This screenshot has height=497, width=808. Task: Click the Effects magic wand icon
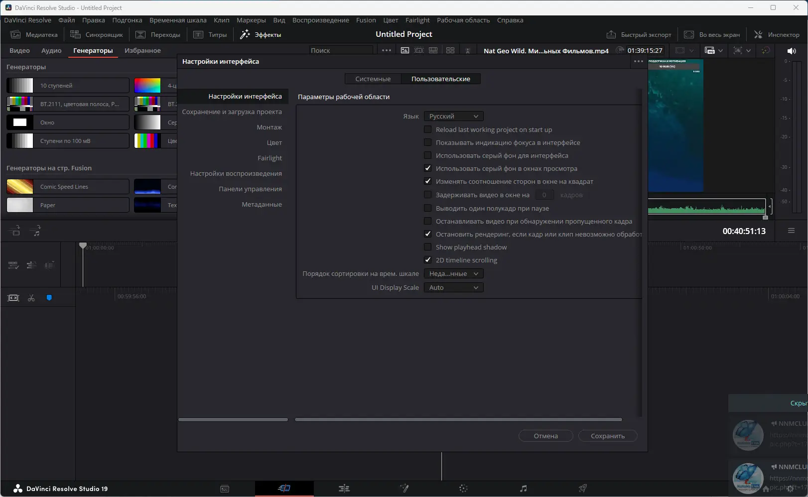pos(245,34)
